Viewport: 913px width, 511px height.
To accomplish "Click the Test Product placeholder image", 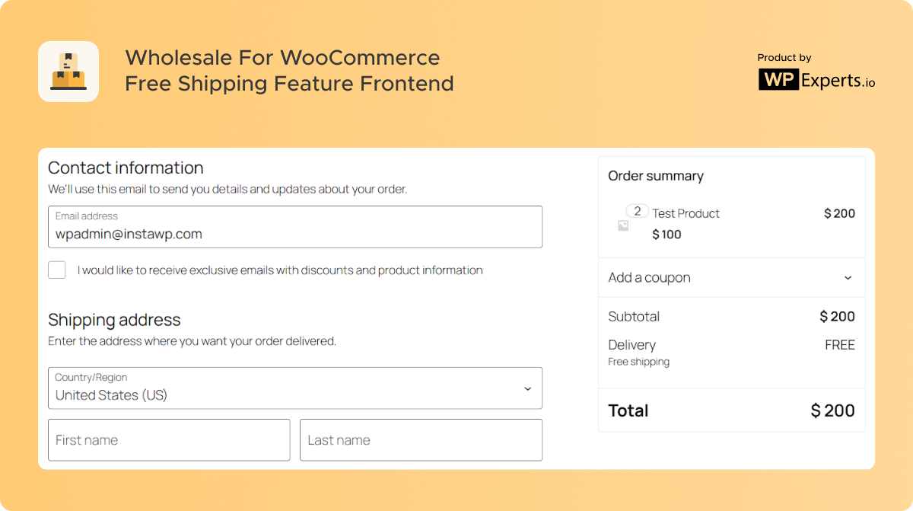I will 623,225.
